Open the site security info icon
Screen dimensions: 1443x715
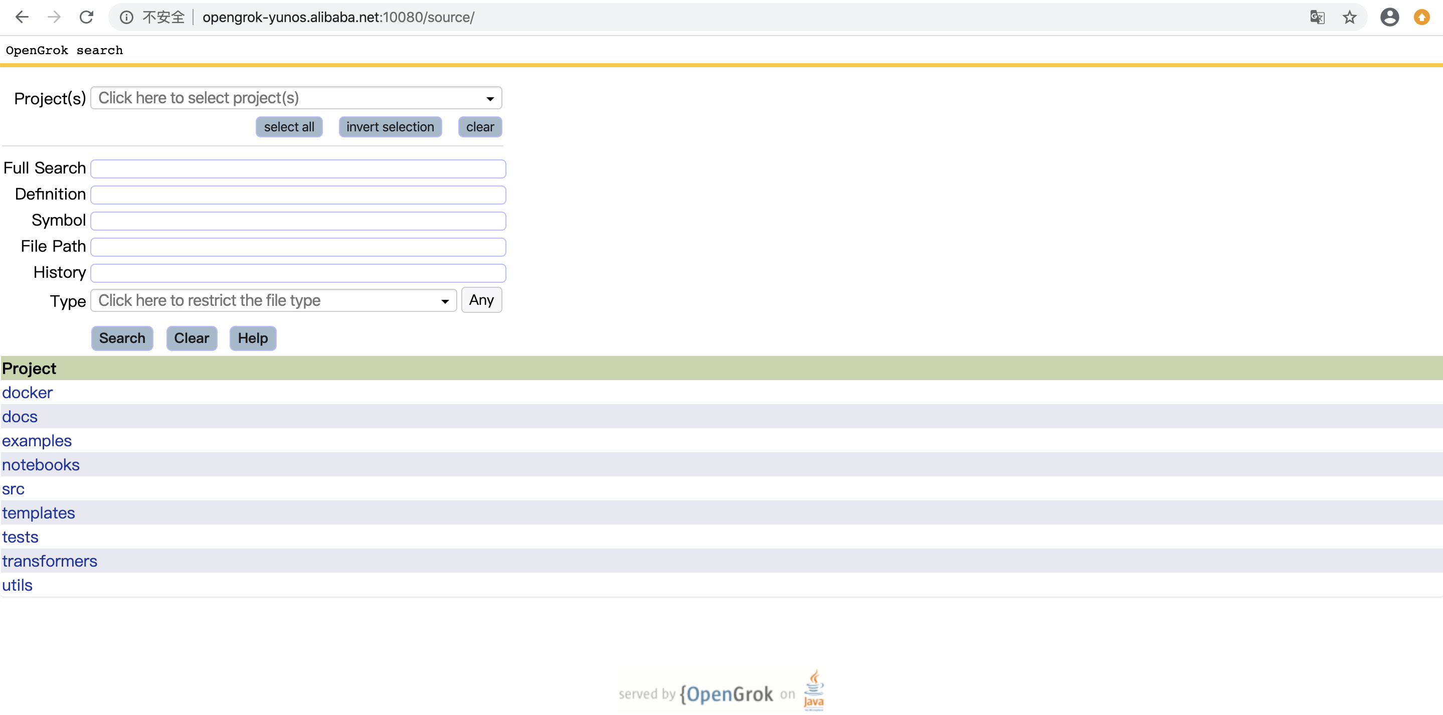pyautogui.click(x=126, y=18)
